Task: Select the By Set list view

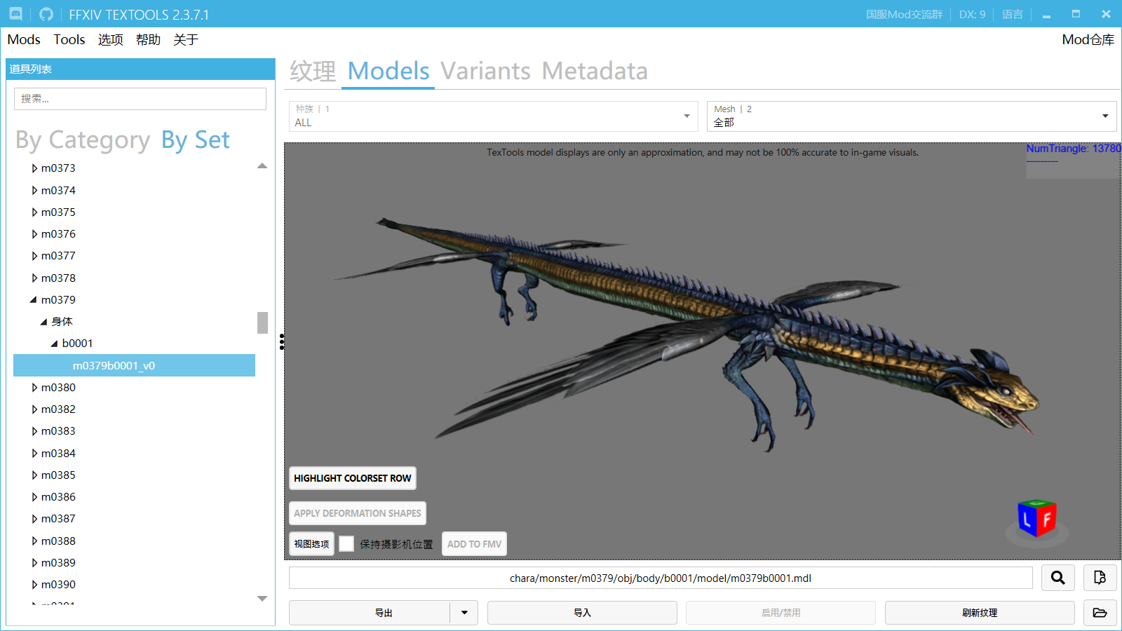Action: coord(195,140)
